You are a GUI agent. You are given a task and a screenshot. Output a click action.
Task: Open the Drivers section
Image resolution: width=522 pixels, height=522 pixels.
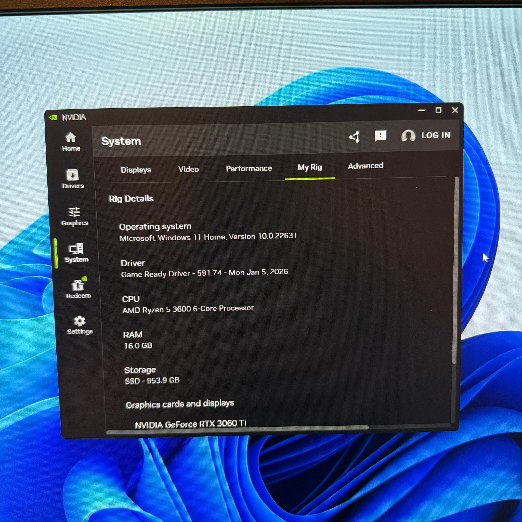click(x=73, y=179)
